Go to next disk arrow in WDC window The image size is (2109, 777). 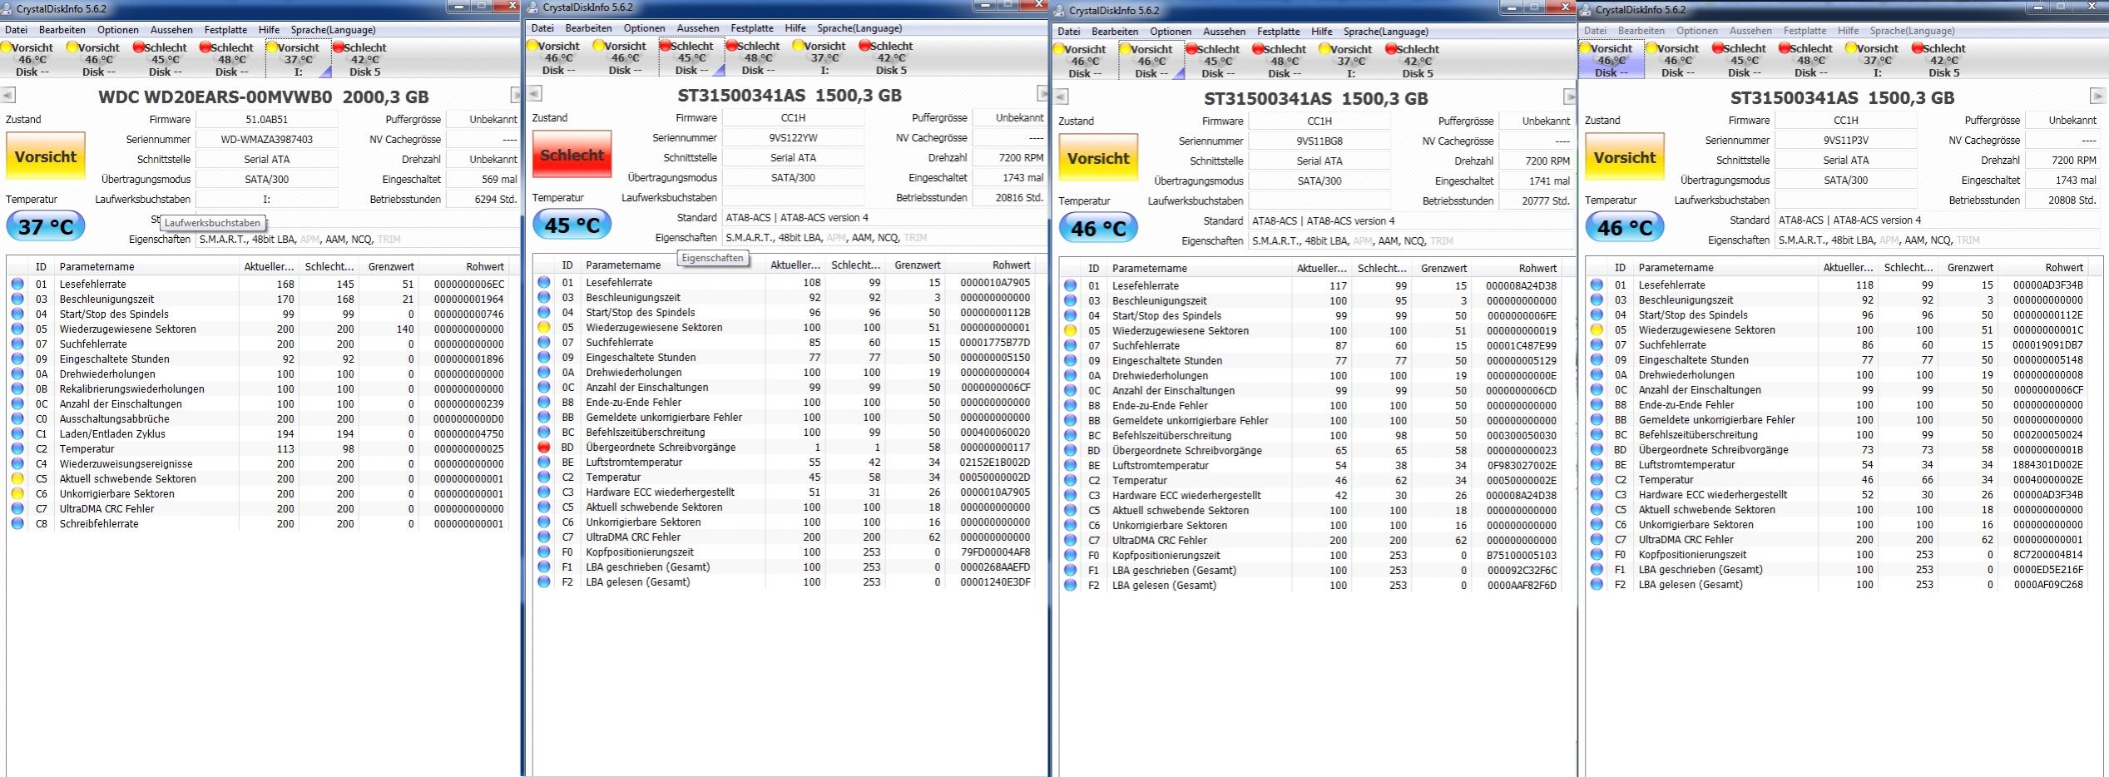click(x=516, y=95)
